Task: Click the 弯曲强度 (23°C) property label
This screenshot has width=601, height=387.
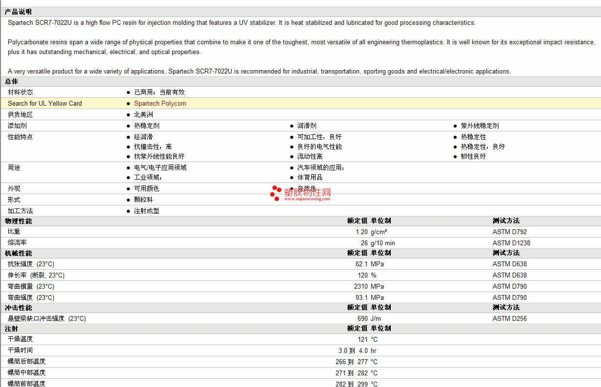Action: coord(31,297)
